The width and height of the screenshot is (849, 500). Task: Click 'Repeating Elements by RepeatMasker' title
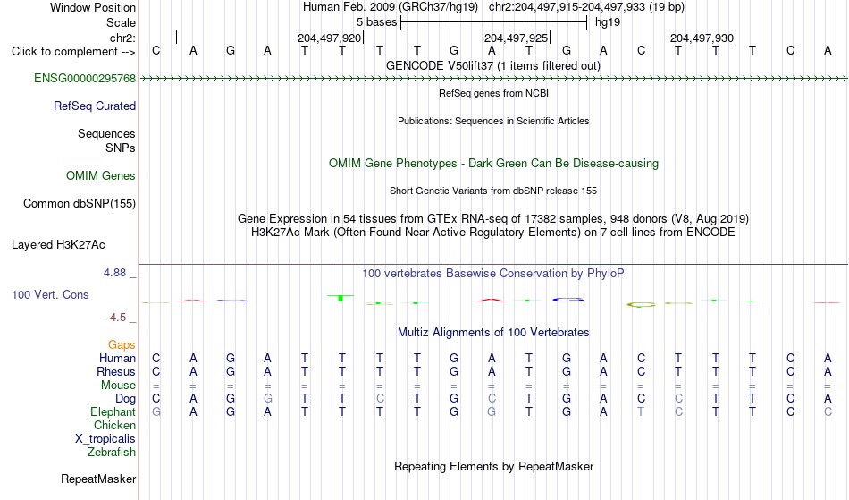click(494, 467)
